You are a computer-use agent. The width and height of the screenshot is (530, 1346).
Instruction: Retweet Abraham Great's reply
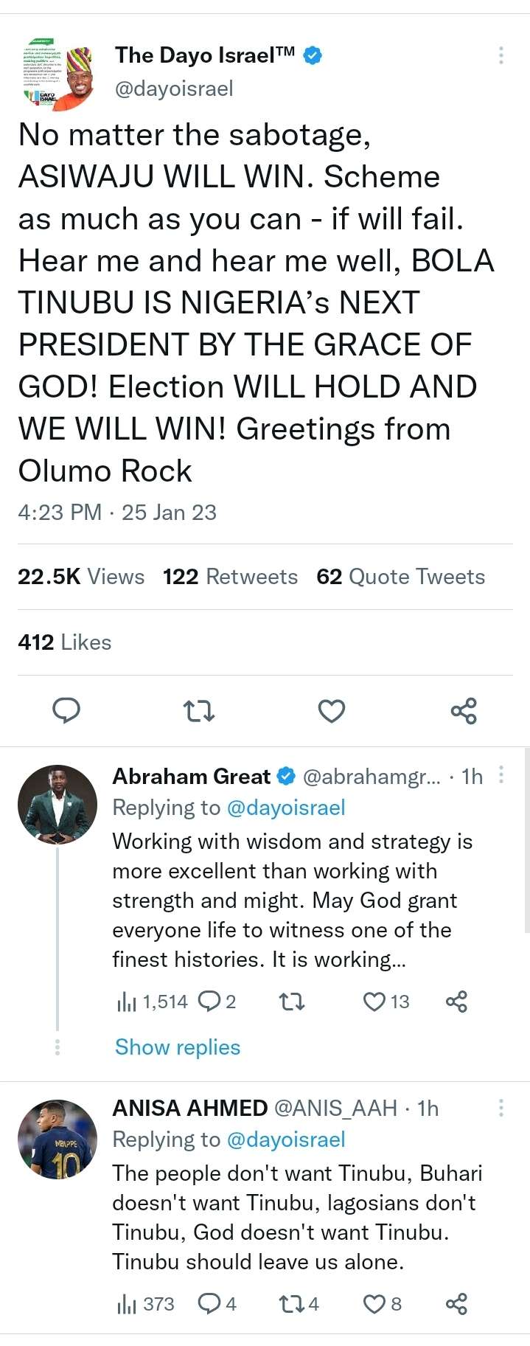click(292, 1001)
